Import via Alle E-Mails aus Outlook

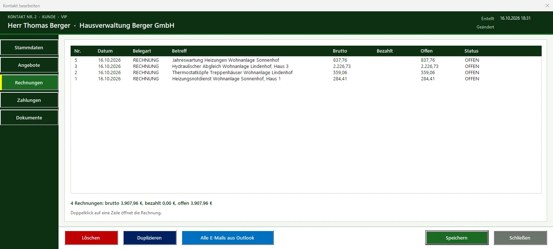pos(227,238)
